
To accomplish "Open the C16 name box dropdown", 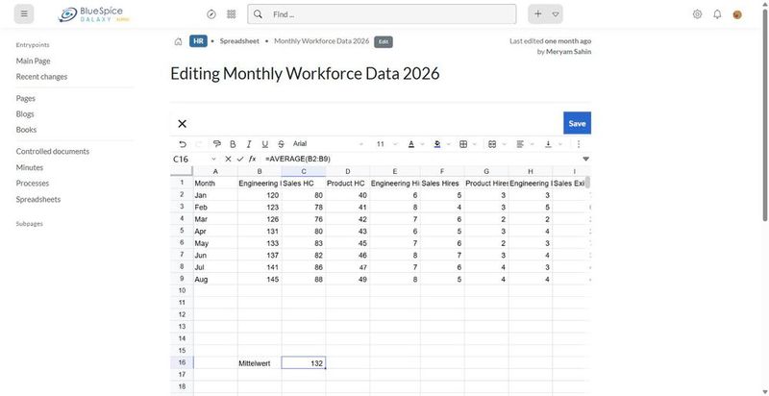I will point(213,160).
